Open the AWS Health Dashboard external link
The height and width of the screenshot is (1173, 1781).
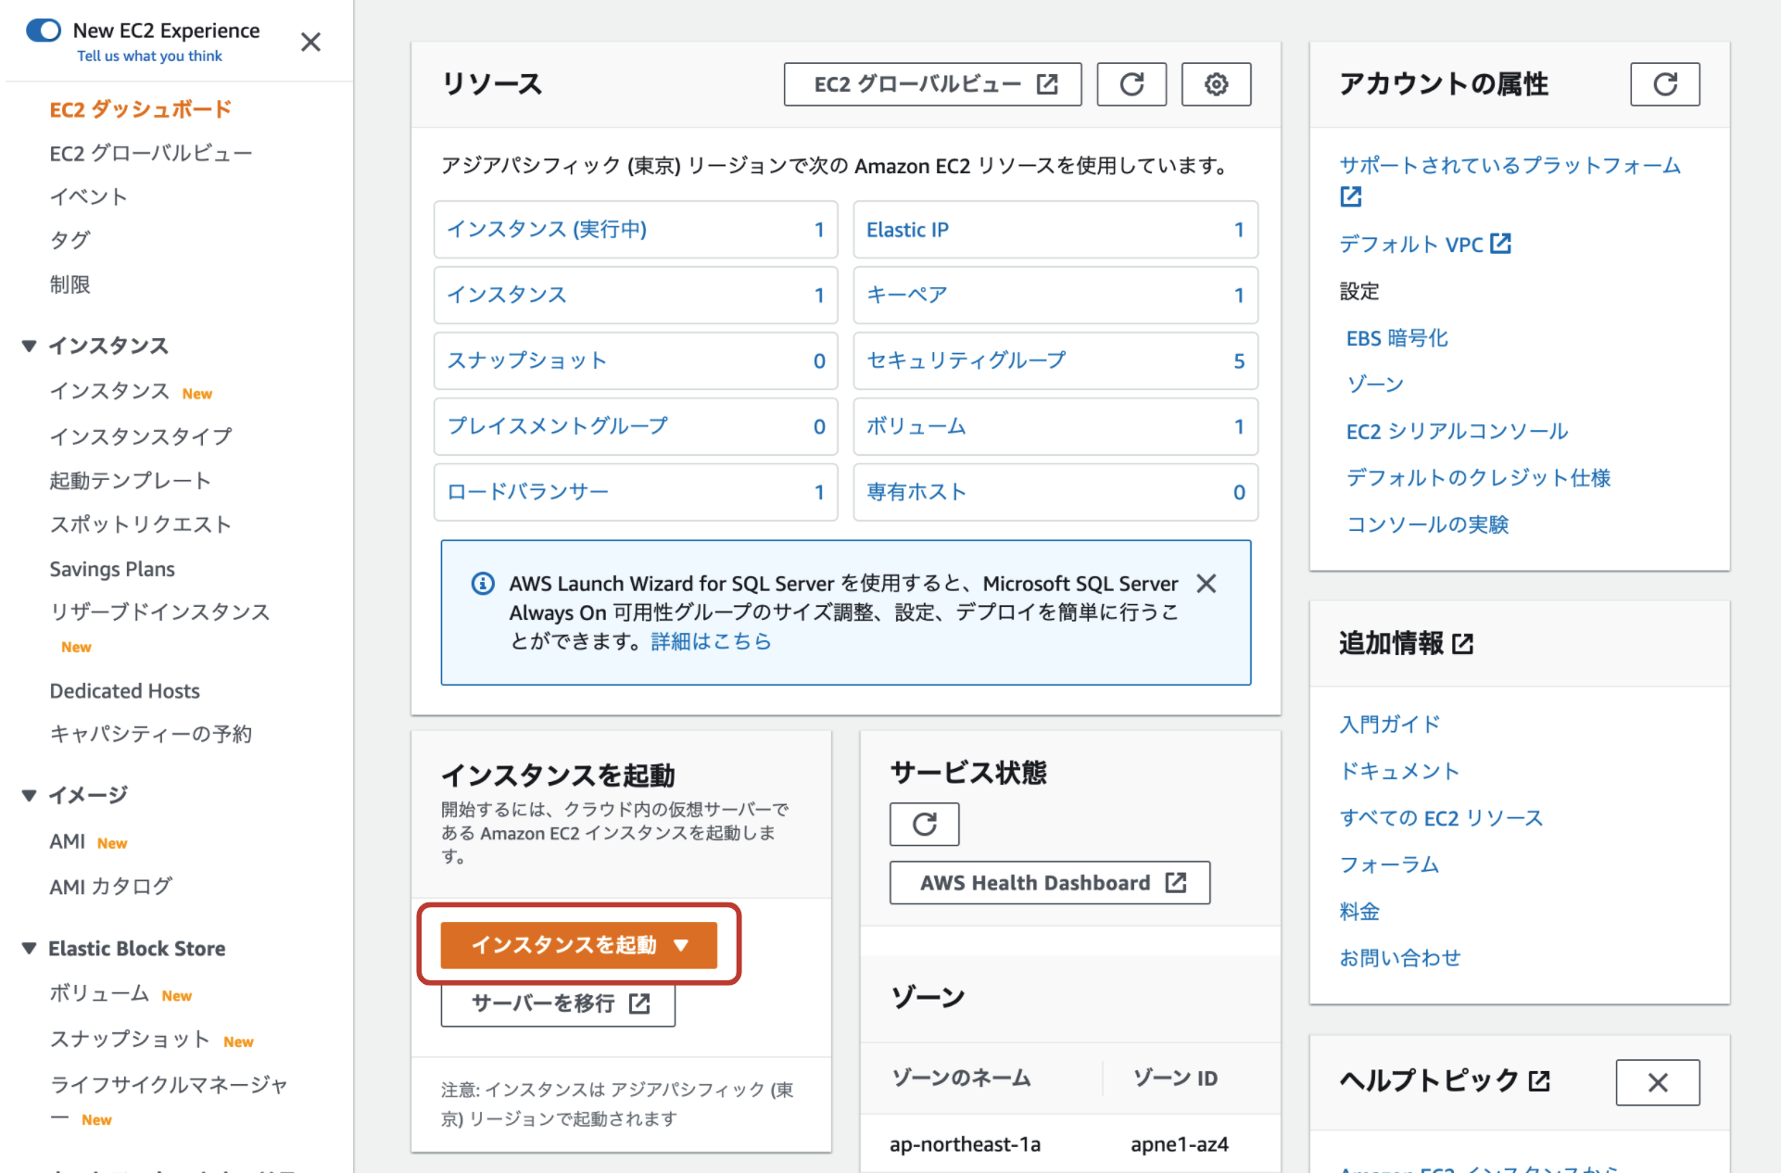1048,882
